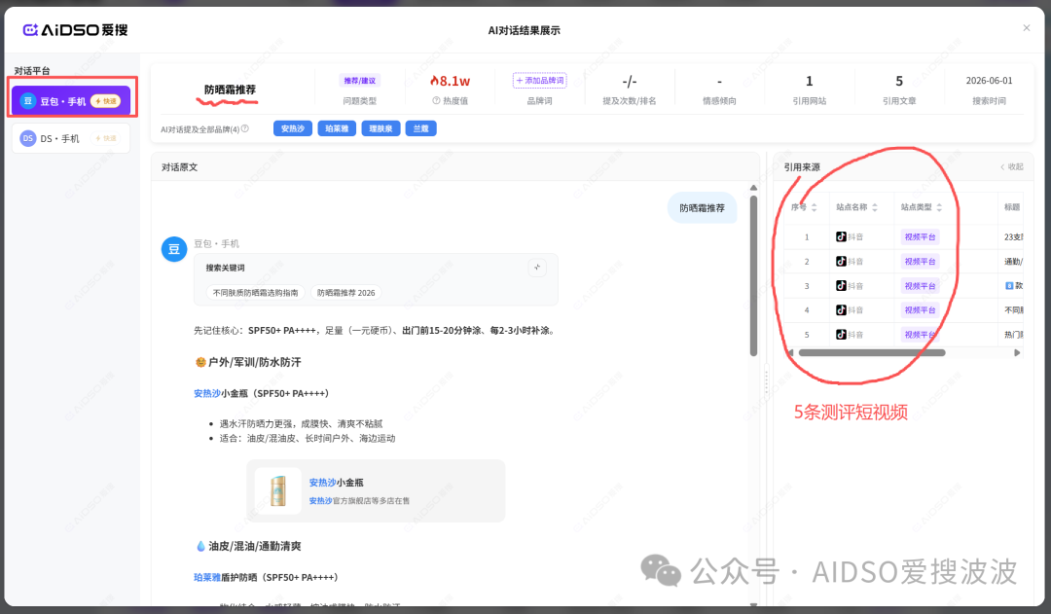The width and height of the screenshot is (1051, 614).
Task: Collapse the 搜索关键词 box via its toggle icon
Action: click(x=537, y=268)
